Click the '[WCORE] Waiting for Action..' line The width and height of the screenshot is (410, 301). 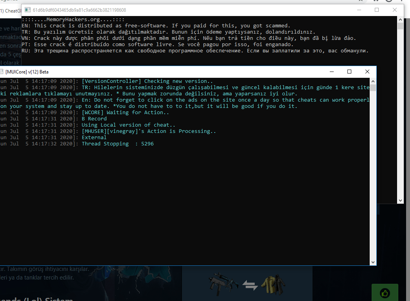click(x=125, y=112)
